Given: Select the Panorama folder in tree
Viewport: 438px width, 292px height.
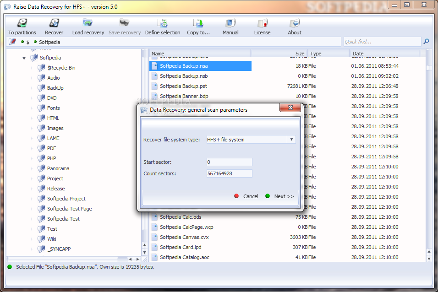Looking at the screenshot, I should coord(58,168).
